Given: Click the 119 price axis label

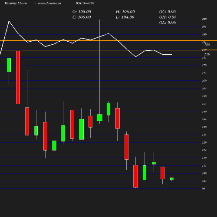Looking at the screenshot, I should pos(204,158).
